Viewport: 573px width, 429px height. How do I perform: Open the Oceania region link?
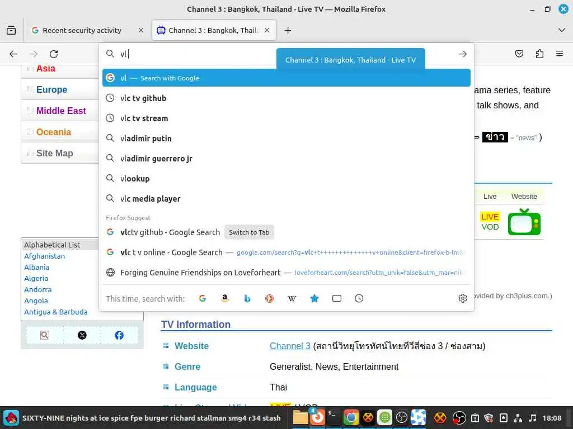(x=53, y=132)
